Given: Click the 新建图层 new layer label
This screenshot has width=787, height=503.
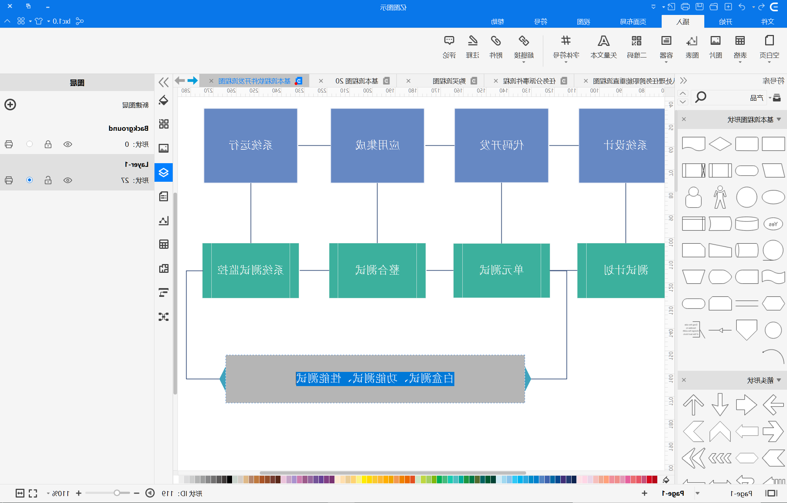Looking at the screenshot, I should point(135,105).
